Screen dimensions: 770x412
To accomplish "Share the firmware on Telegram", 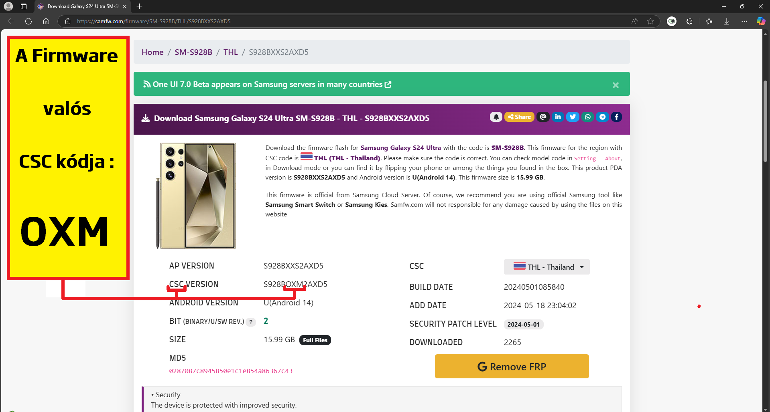I will 602,117.
